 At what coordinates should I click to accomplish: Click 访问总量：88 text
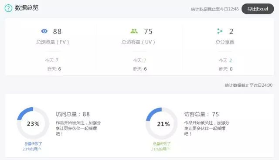pos(73,114)
